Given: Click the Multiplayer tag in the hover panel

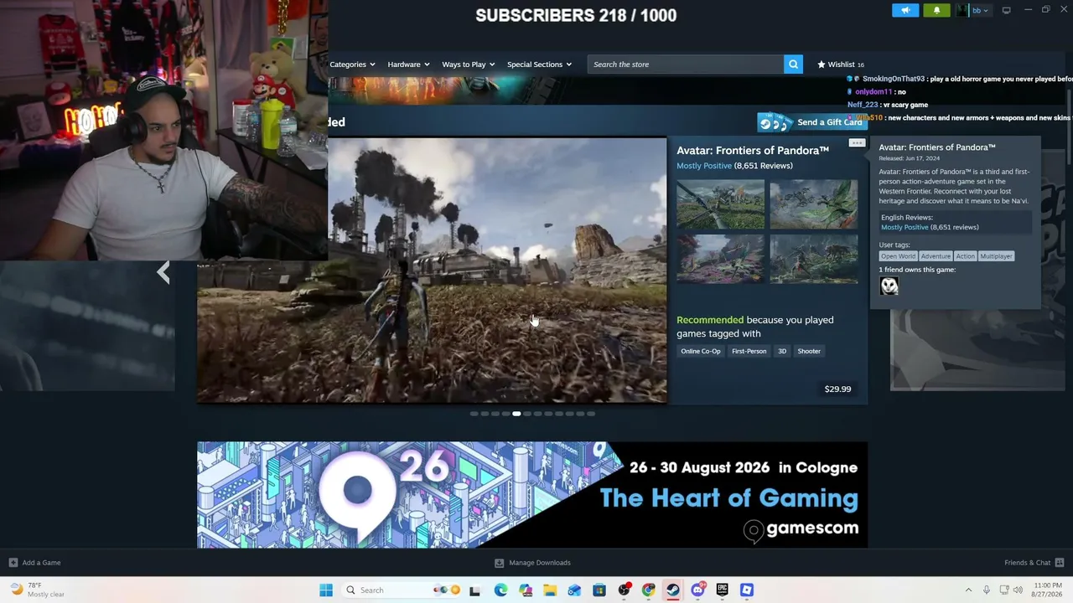Looking at the screenshot, I should pos(996,256).
